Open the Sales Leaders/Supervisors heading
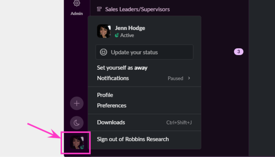 tap(137, 9)
